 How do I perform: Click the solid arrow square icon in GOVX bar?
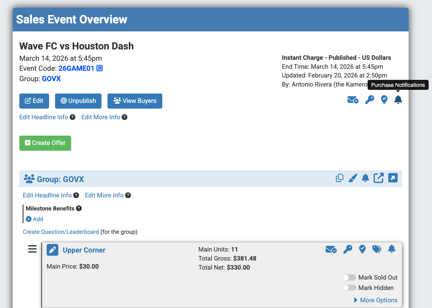pyautogui.click(x=393, y=178)
